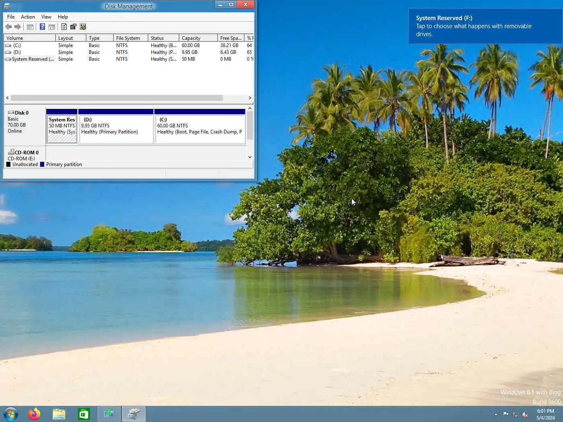The image size is (563, 422).
Task: Click the volume list horizontal scrollbar thumb
Action: click(x=117, y=98)
